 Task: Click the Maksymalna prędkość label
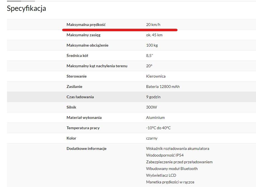[x=86, y=25]
